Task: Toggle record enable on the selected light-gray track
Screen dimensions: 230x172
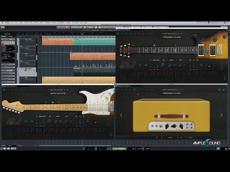Action: tap(25, 70)
